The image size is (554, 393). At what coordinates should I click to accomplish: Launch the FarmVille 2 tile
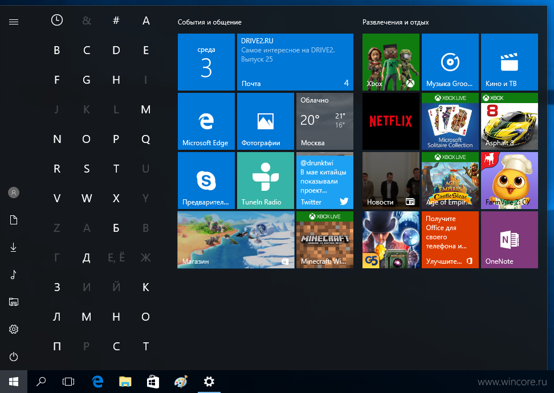(510, 181)
